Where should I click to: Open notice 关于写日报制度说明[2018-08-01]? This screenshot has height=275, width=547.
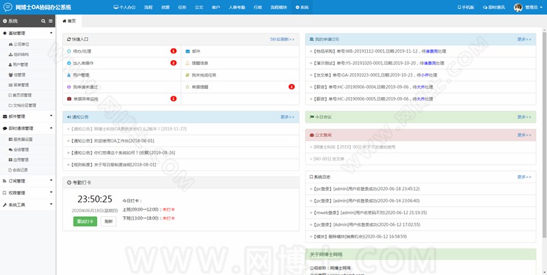tap(113, 164)
